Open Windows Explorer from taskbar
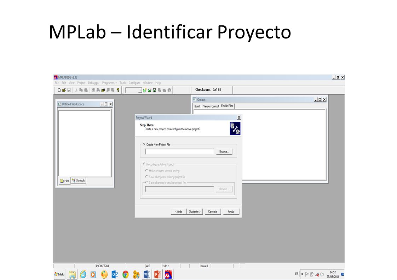 click(72, 274)
